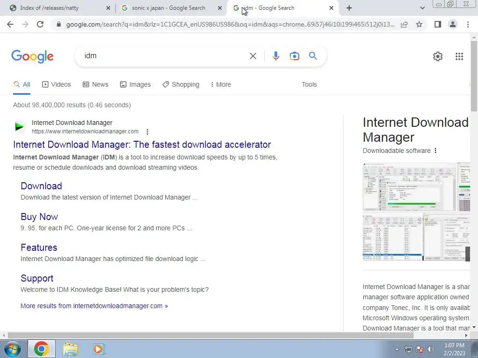This screenshot has height=358, width=478.
Task: Switch to News results
Action: point(95,84)
